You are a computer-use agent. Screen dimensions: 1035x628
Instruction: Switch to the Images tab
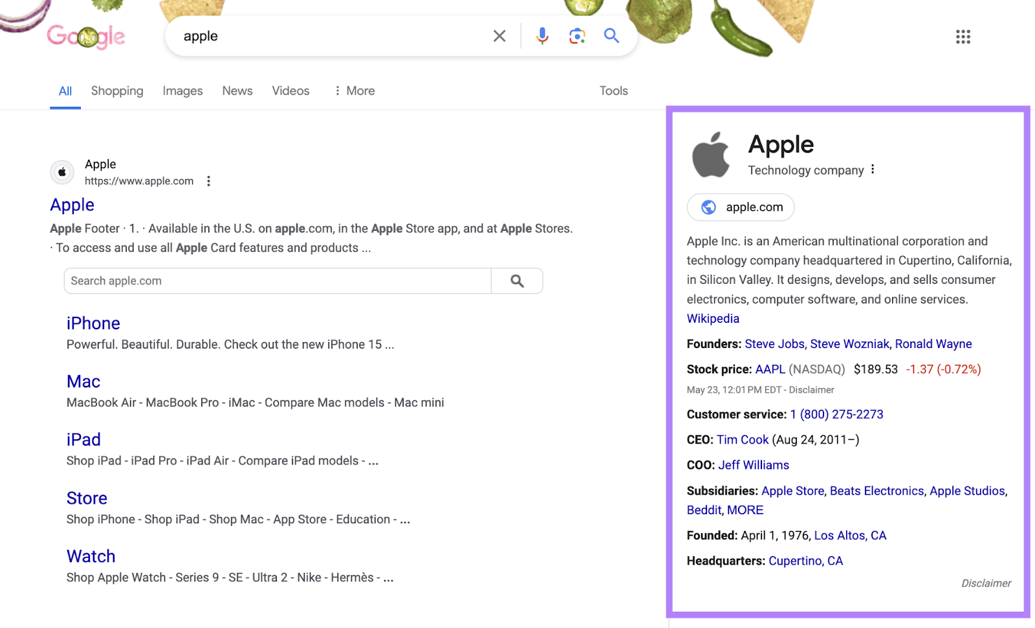182,91
